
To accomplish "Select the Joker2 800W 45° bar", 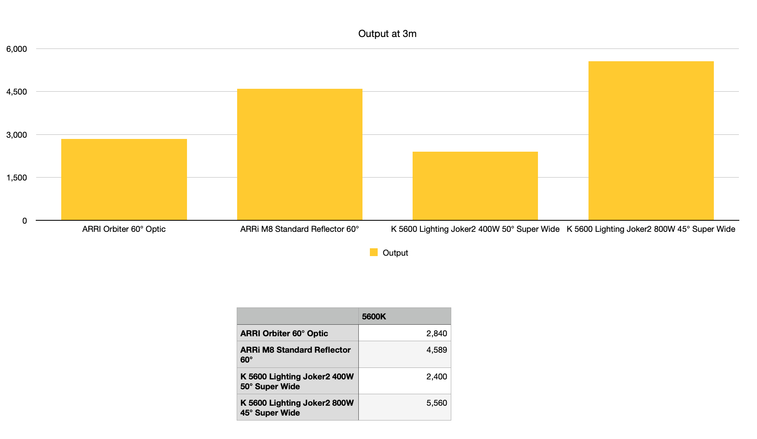I will point(651,141).
